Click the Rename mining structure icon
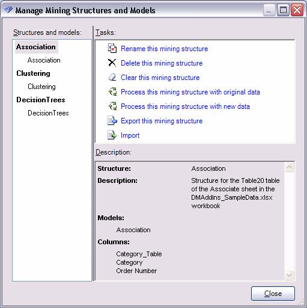Screen dimensions: 307x308 coord(112,48)
